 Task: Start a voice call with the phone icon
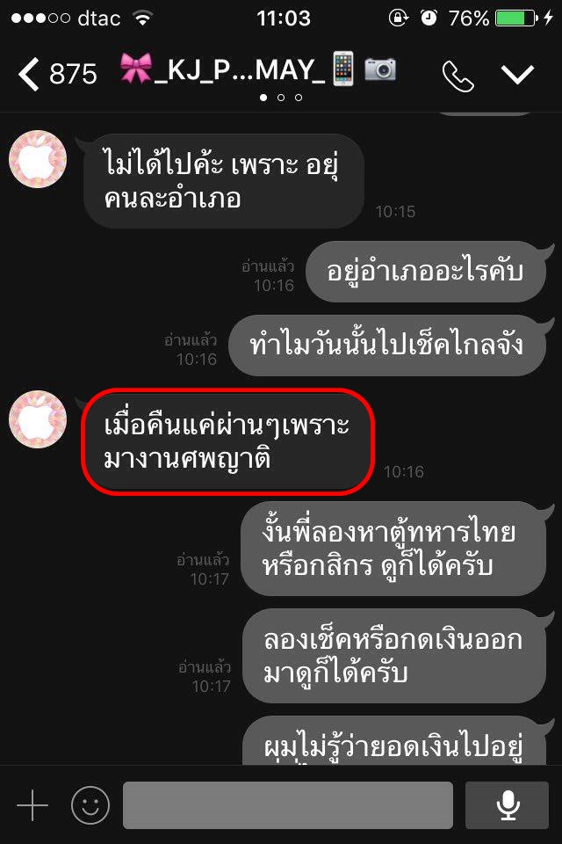458,76
